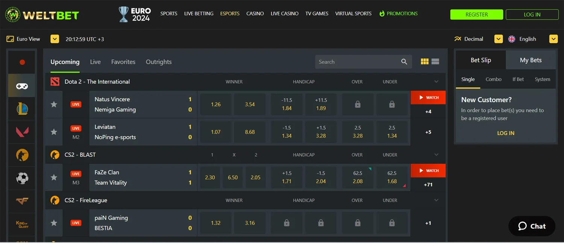Open the Chat widget
The image size is (564, 243).
(532, 226)
